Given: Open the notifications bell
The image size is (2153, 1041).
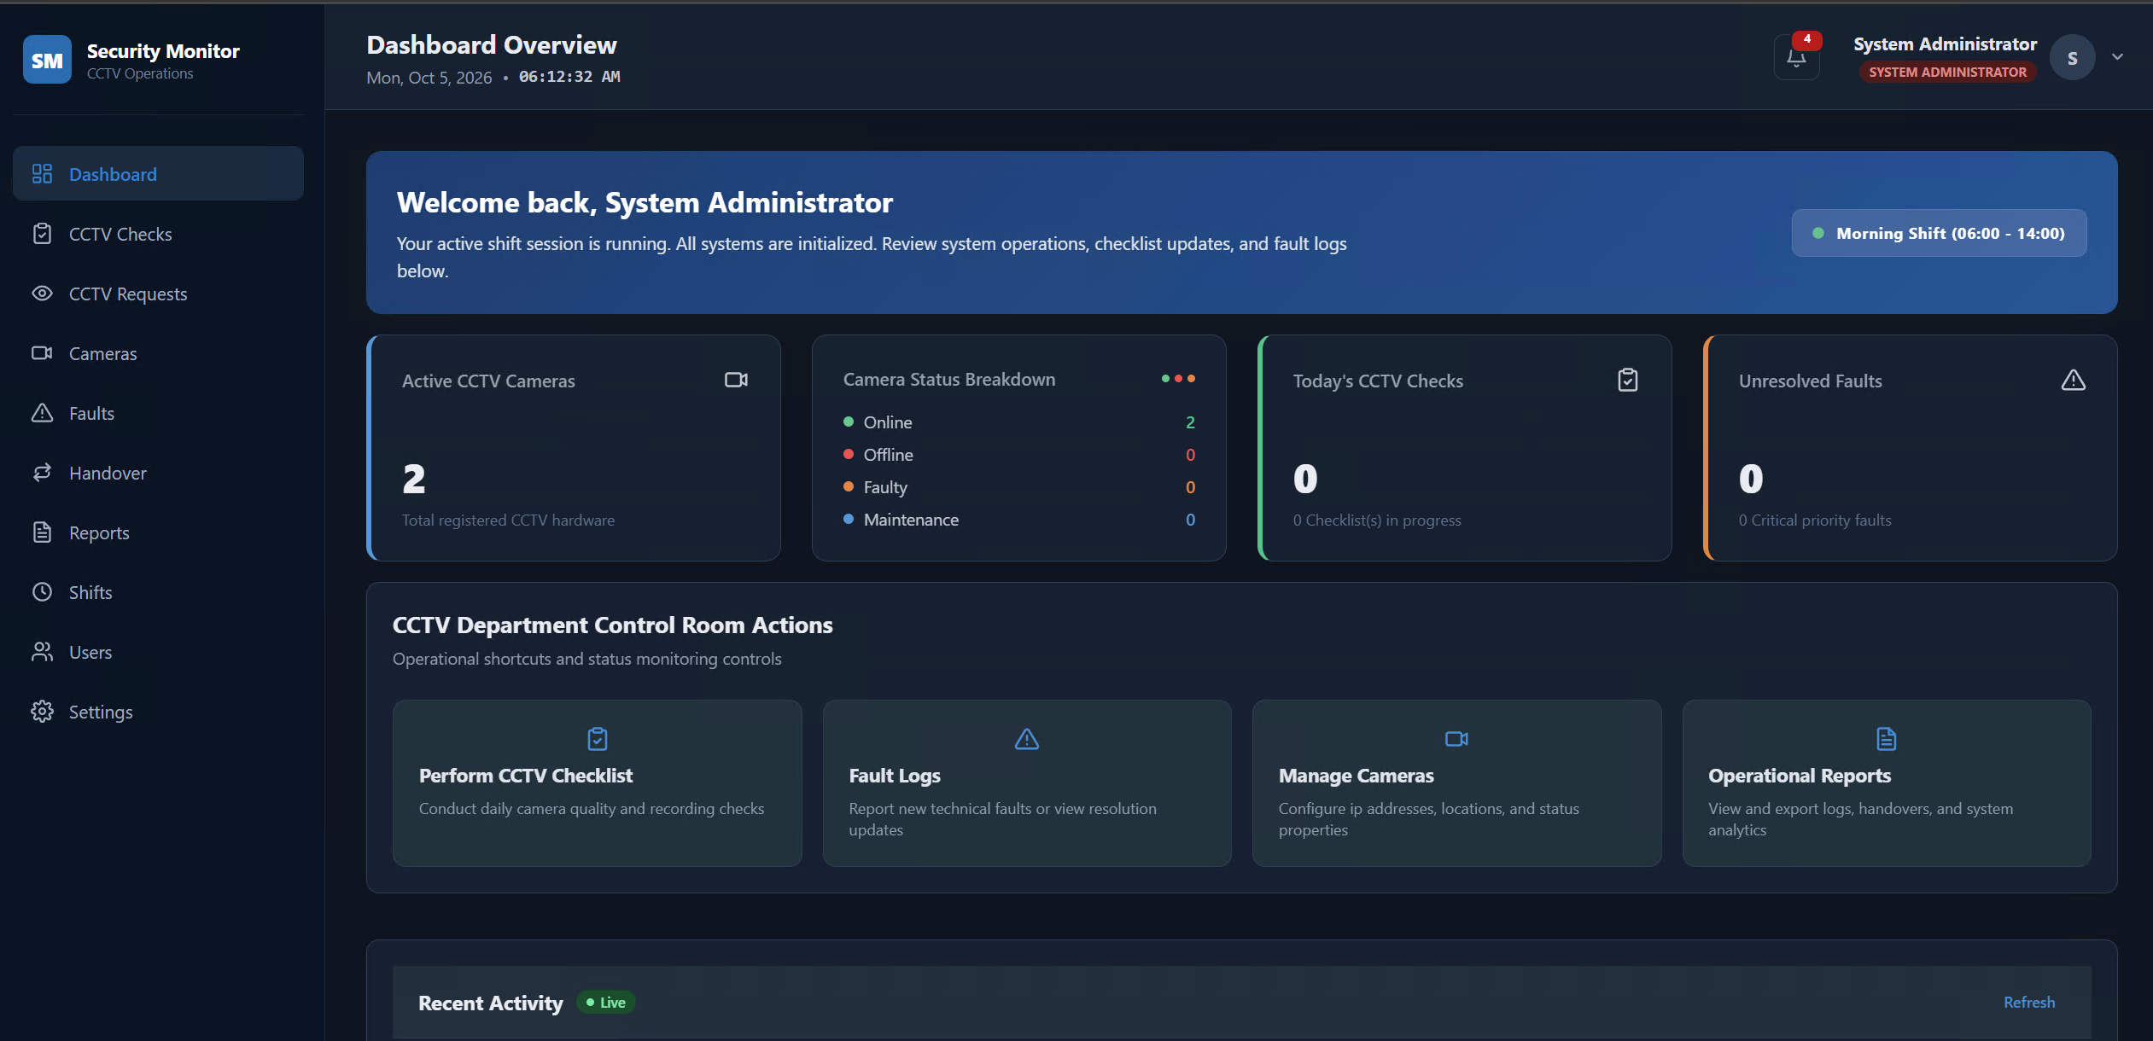Looking at the screenshot, I should tap(1796, 58).
